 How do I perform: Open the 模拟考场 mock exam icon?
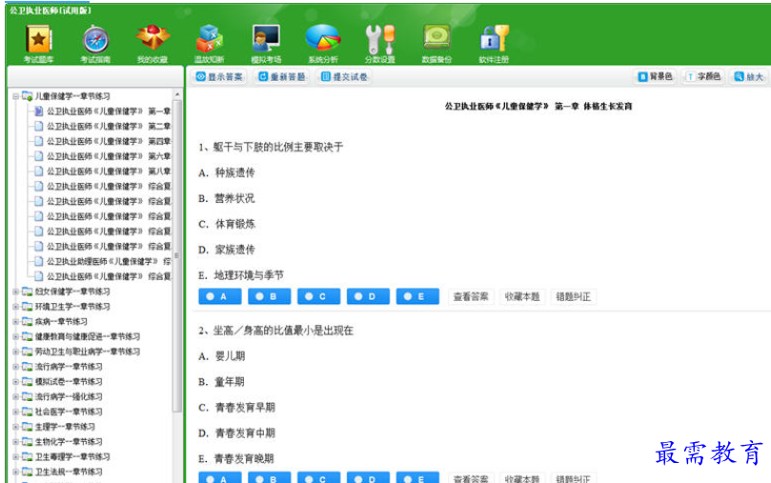(267, 44)
